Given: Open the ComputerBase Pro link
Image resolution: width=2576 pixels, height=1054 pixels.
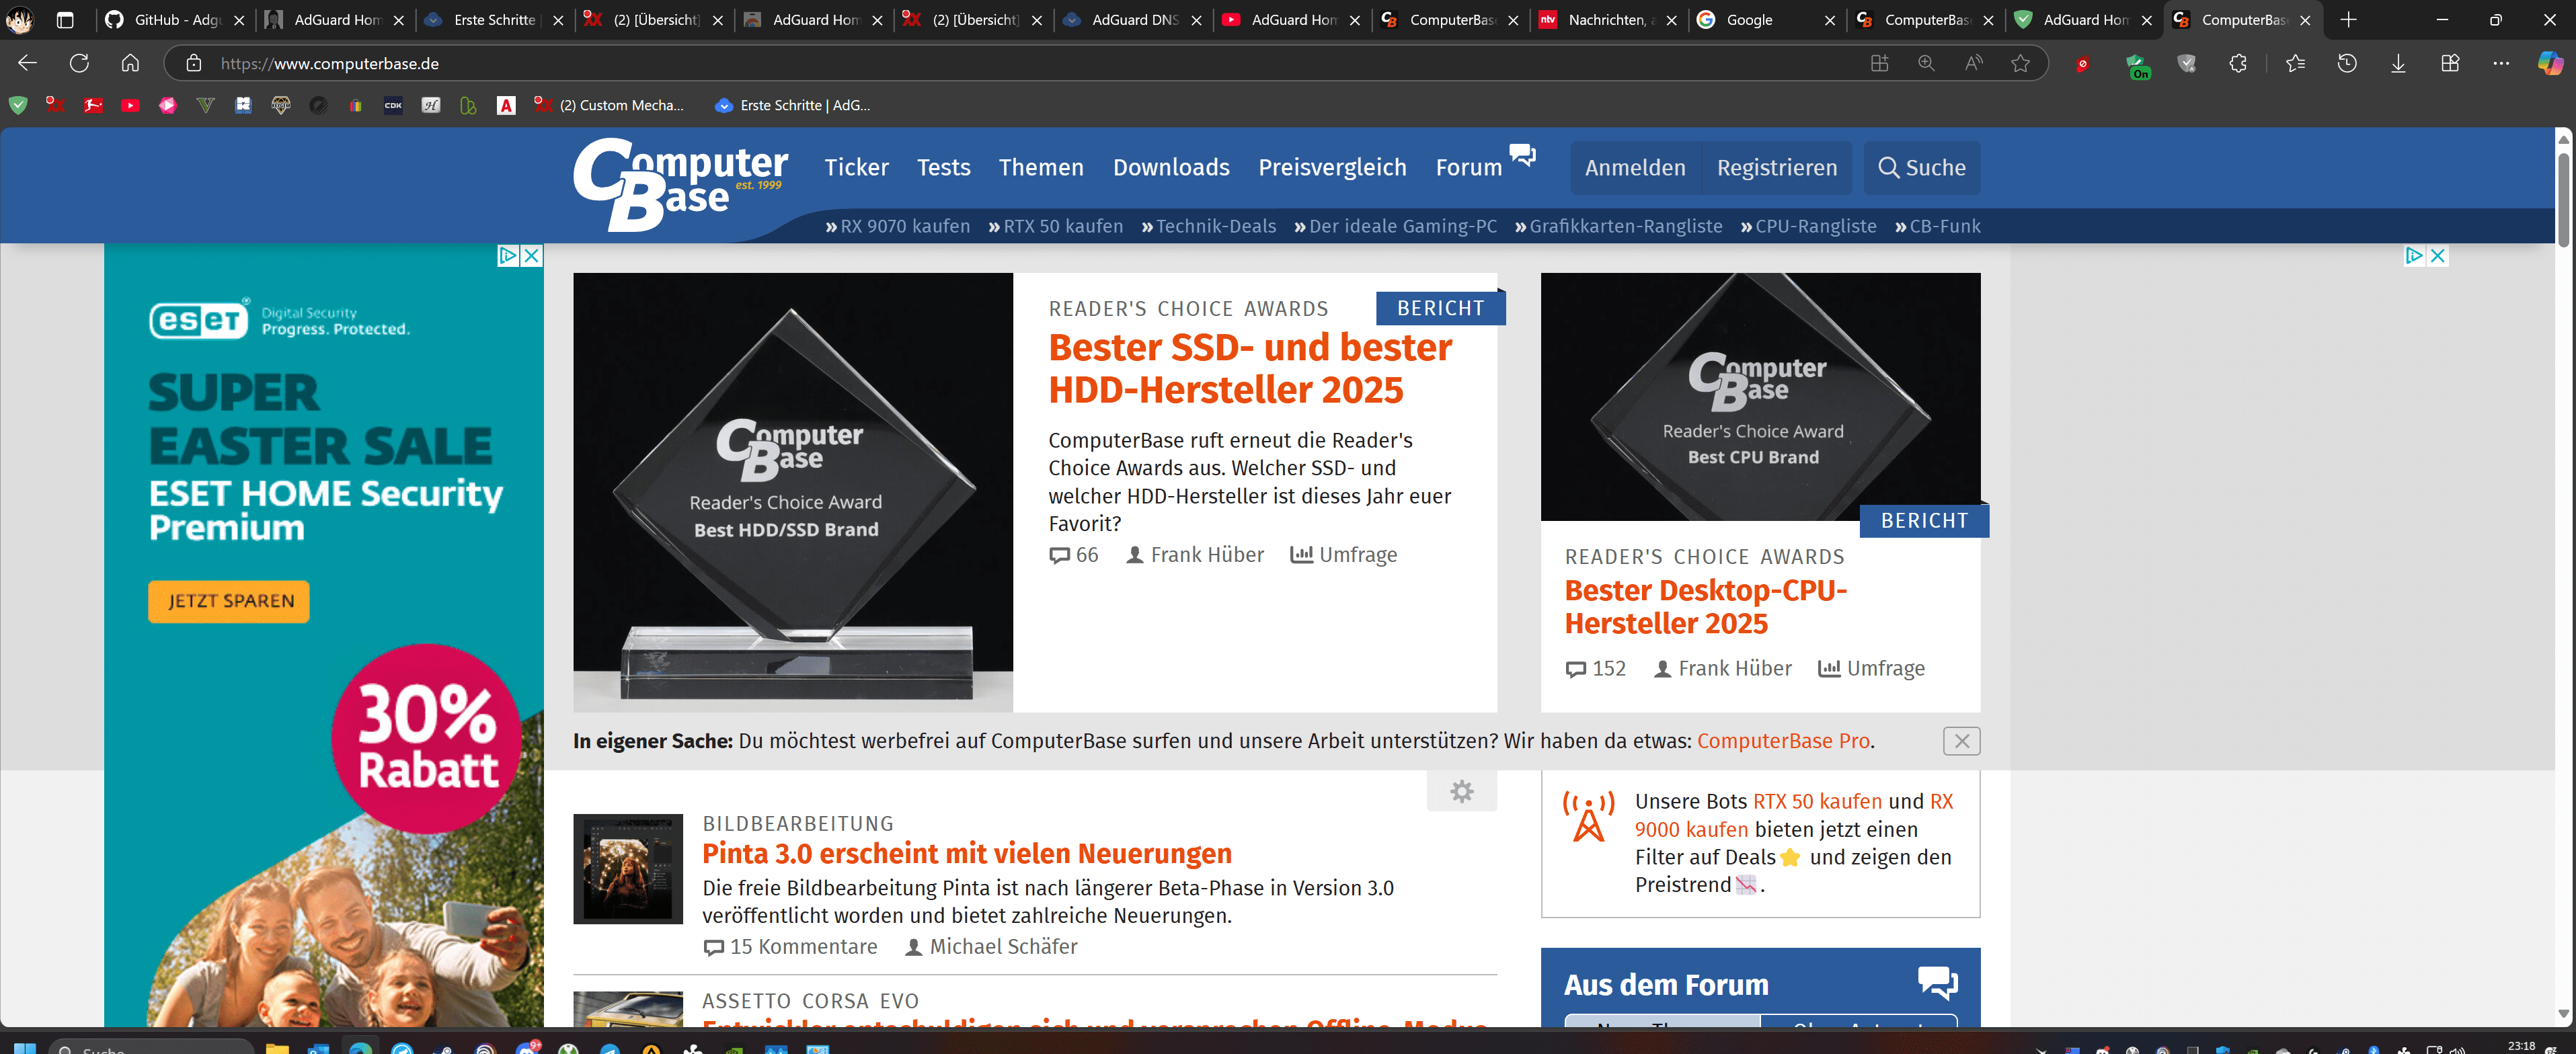Looking at the screenshot, I should (1783, 741).
